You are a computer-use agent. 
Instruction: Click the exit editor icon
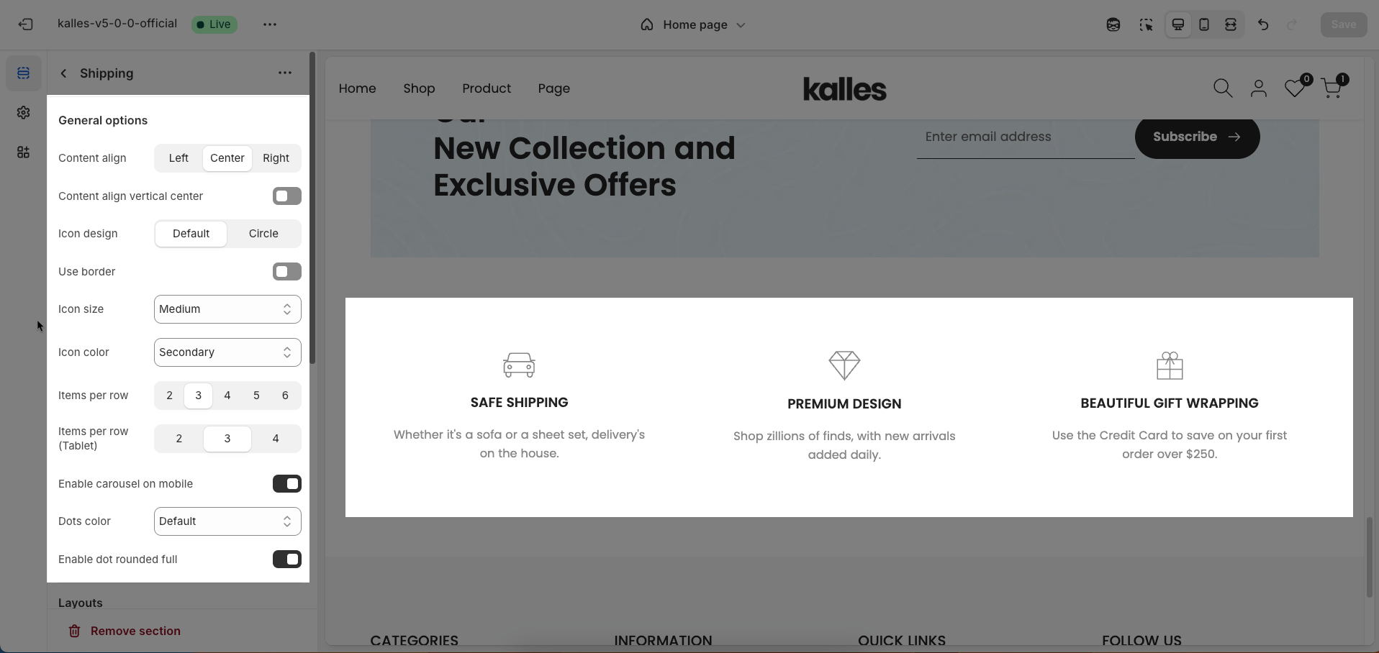pyautogui.click(x=26, y=24)
